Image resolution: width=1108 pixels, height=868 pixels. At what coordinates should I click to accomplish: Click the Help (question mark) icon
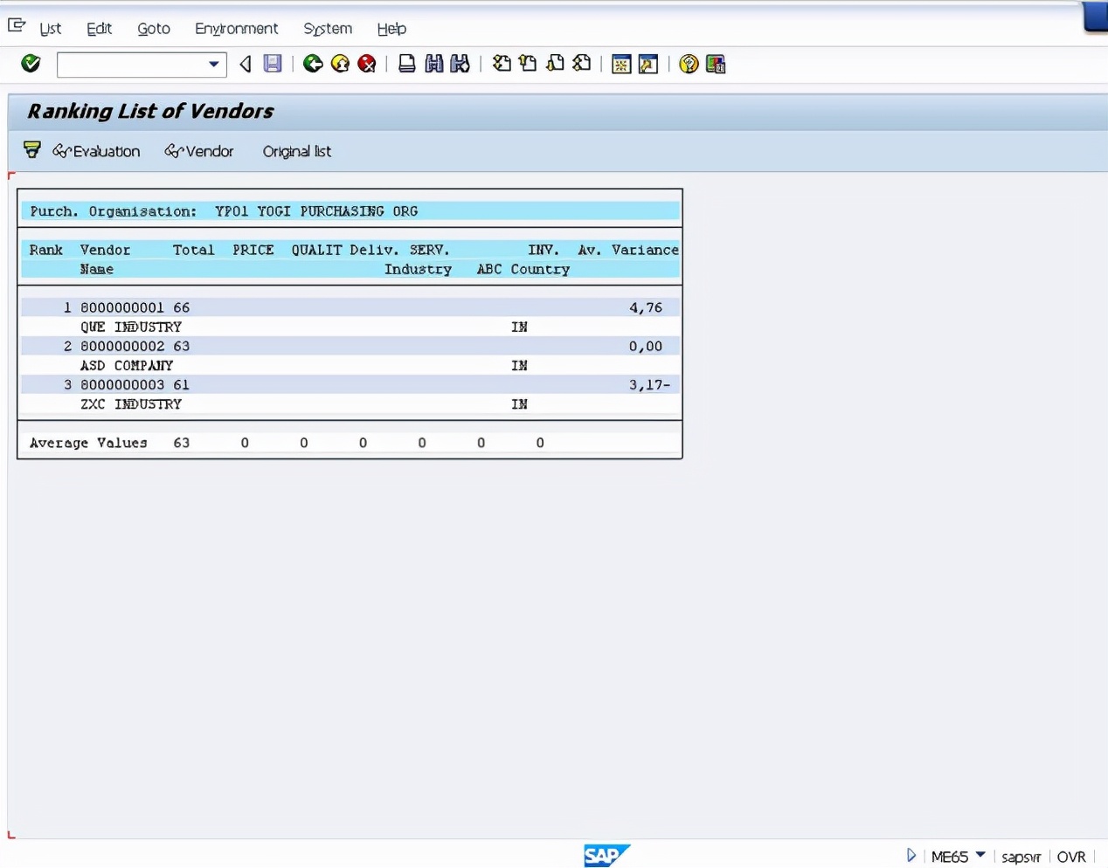(689, 64)
